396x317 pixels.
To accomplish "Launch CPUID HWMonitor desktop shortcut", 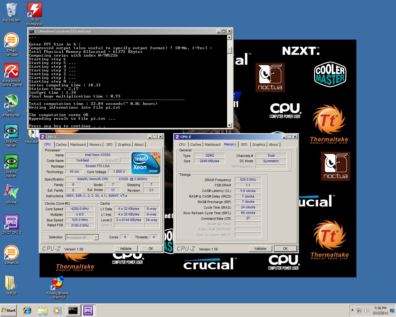I will 34,14.
